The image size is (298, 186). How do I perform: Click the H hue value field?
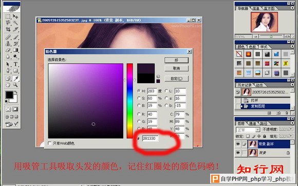coord(152,91)
